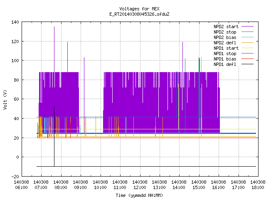Screen dimensions: 266x199
Task: Click the y-axis tick label 80
Action: tap(16, 80)
